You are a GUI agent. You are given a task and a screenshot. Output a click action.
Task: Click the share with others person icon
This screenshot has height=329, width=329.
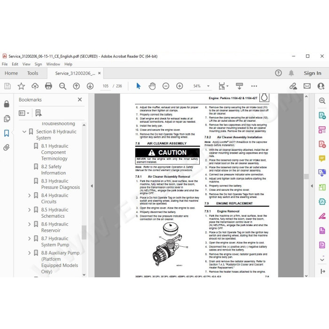(x=321, y=86)
